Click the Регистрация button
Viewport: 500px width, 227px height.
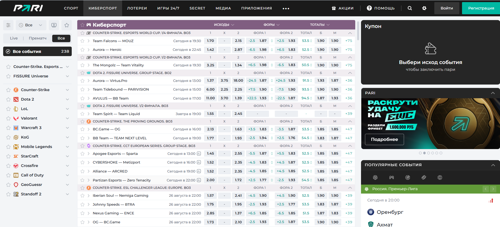[x=481, y=8]
